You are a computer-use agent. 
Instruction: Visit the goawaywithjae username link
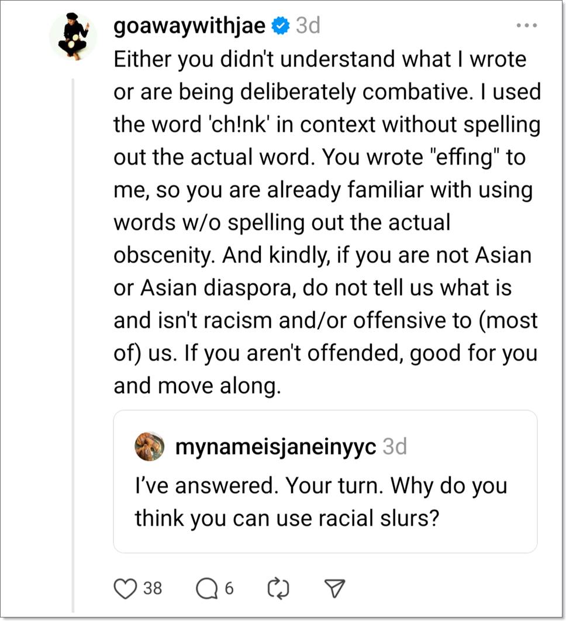point(190,26)
